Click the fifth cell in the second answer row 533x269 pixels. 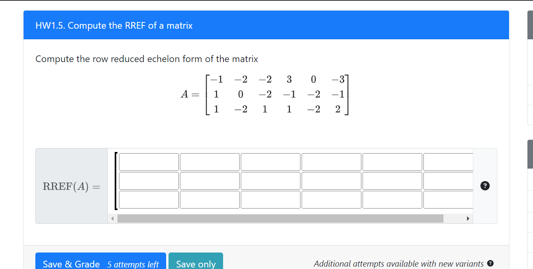(392, 181)
